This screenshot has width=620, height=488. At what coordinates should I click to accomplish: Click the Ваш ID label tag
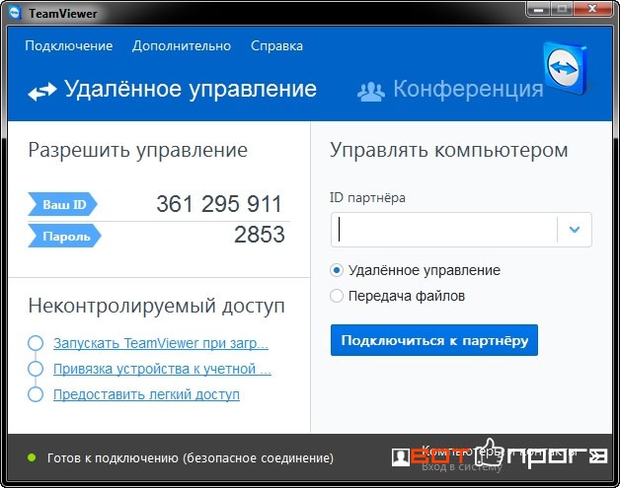[62, 204]
